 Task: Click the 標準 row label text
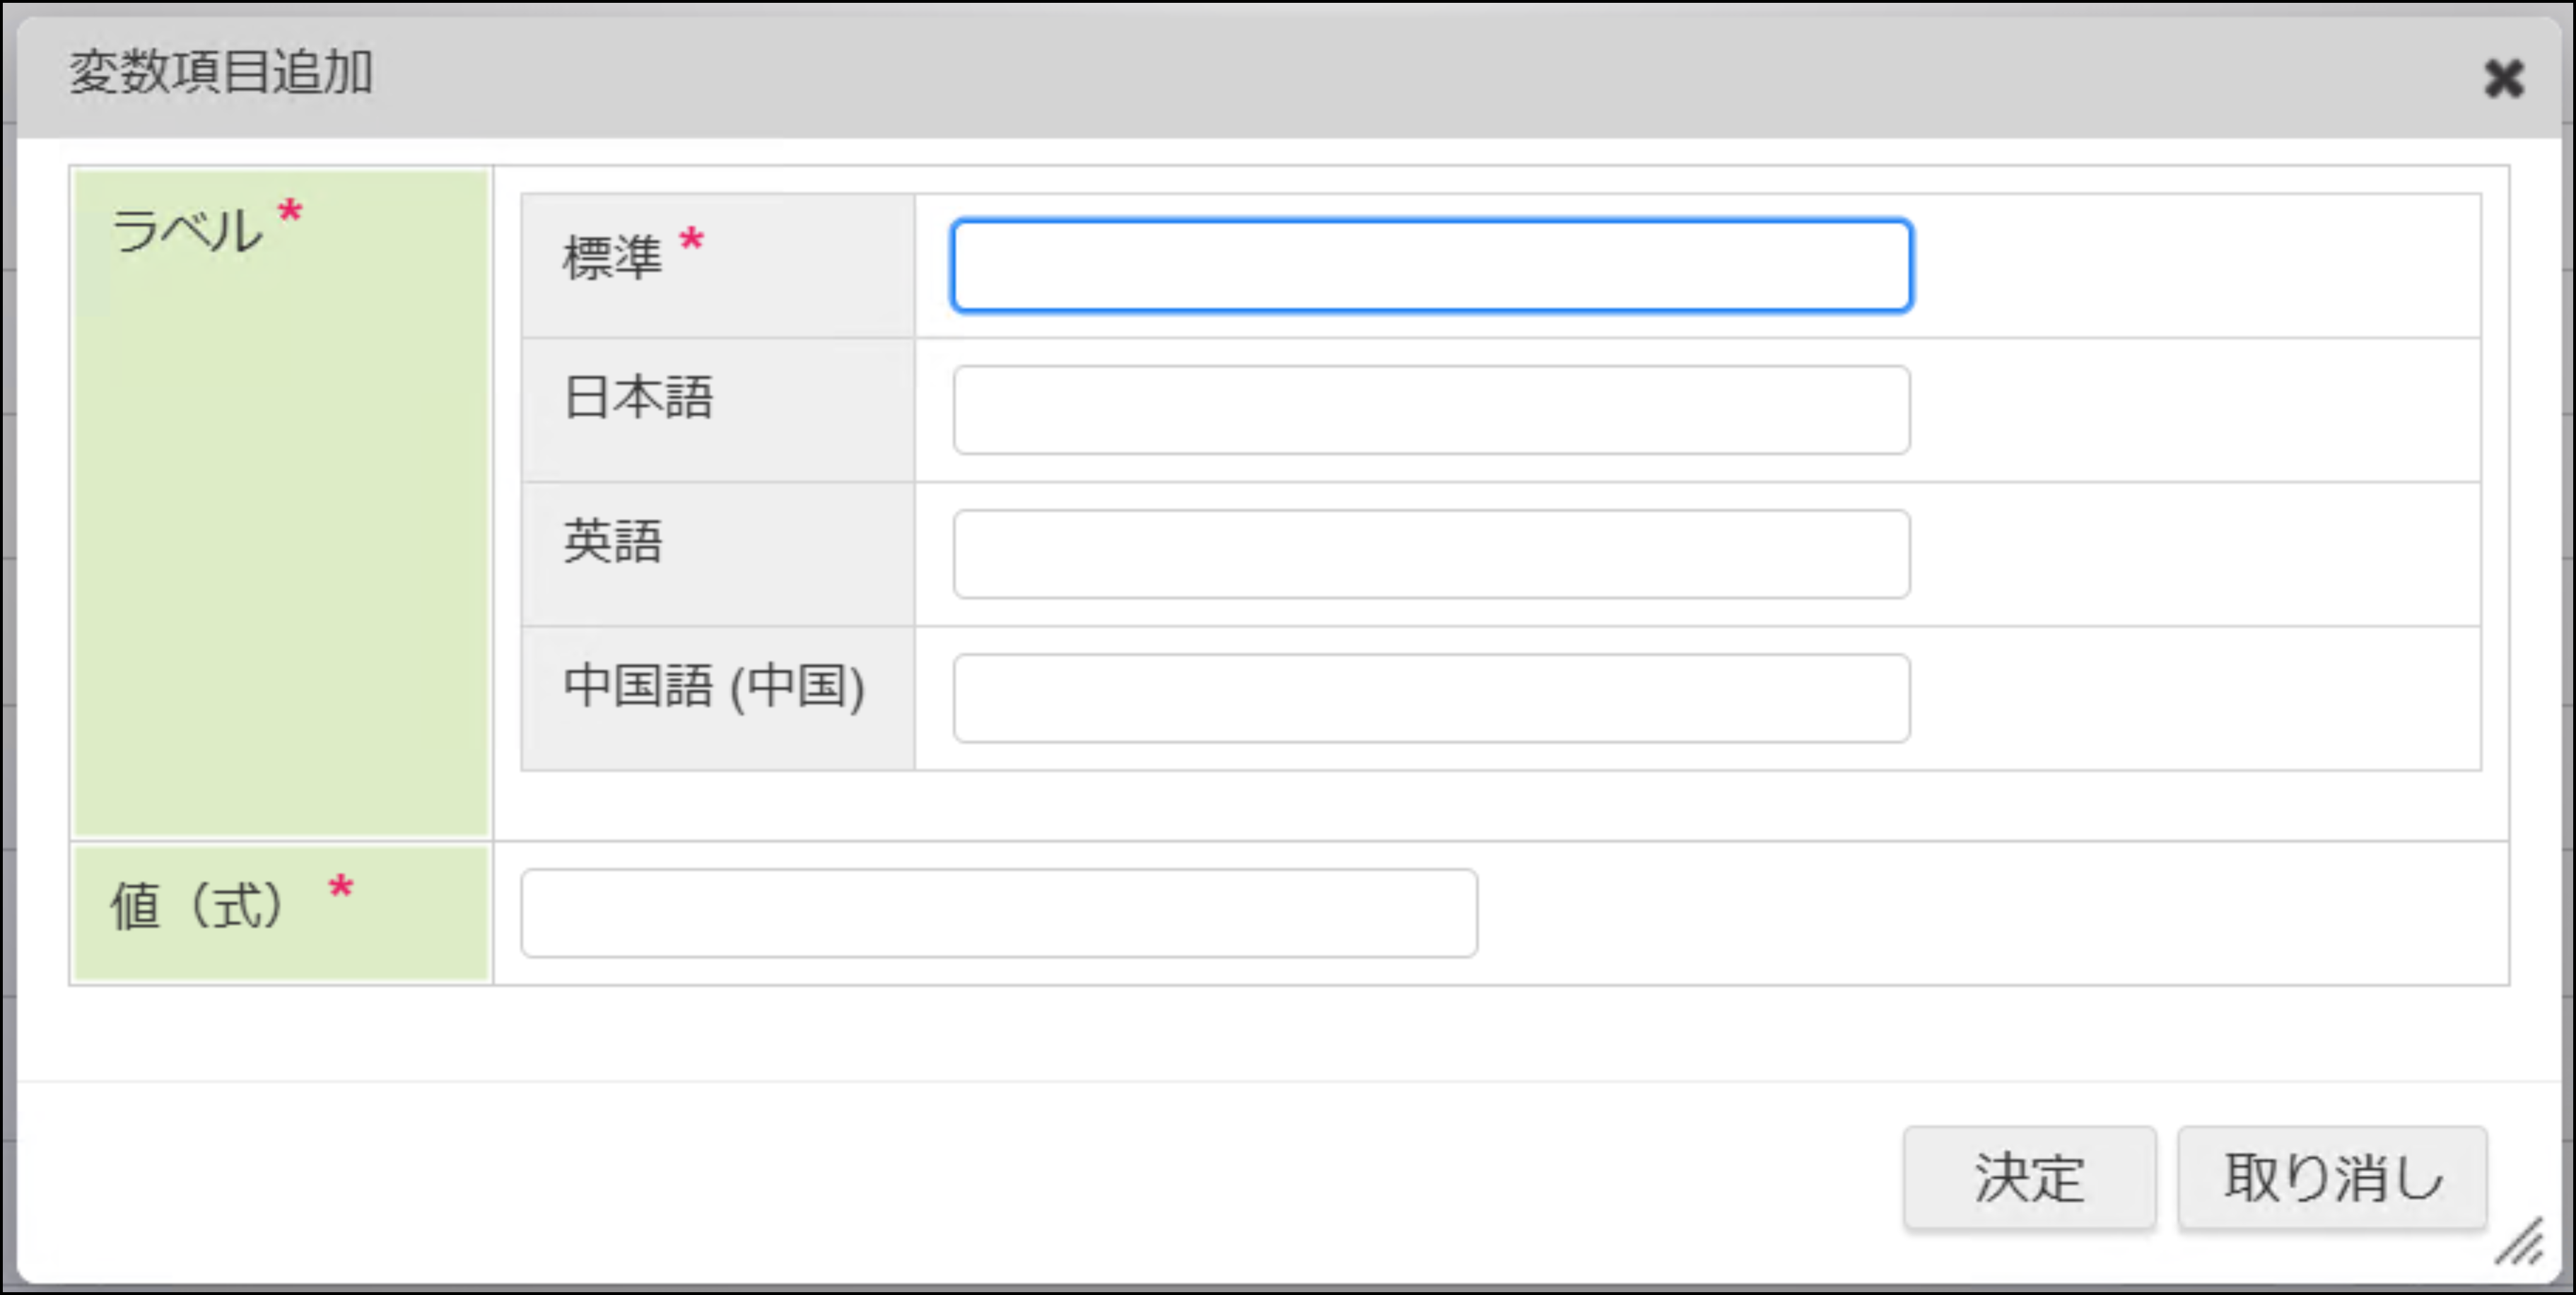(612, 258)
